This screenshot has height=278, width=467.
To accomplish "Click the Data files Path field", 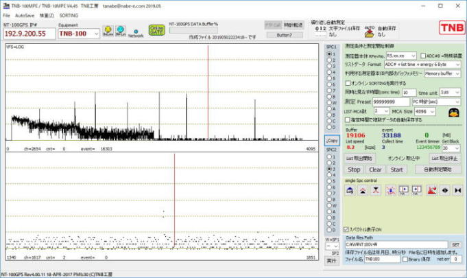I will coord(396,244).
